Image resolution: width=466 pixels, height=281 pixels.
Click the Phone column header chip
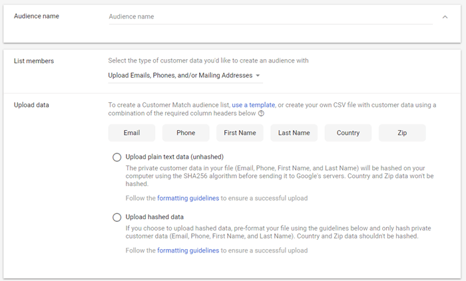tap(186, 133)
